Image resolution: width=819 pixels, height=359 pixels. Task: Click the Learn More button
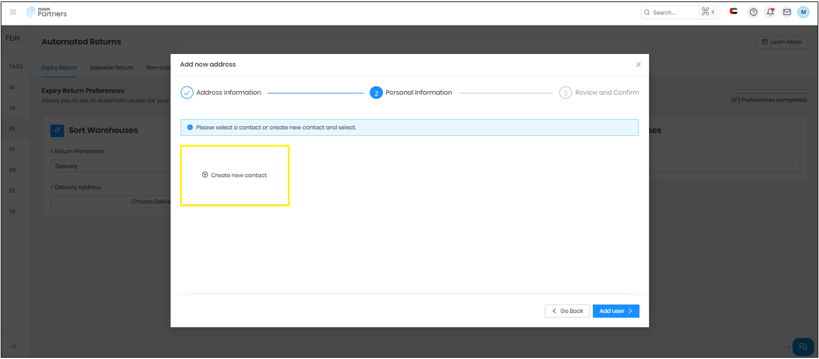pos(781,42)
